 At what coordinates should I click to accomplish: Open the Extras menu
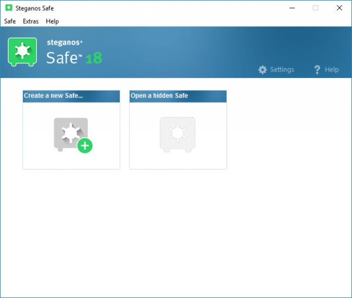point(31,21)
